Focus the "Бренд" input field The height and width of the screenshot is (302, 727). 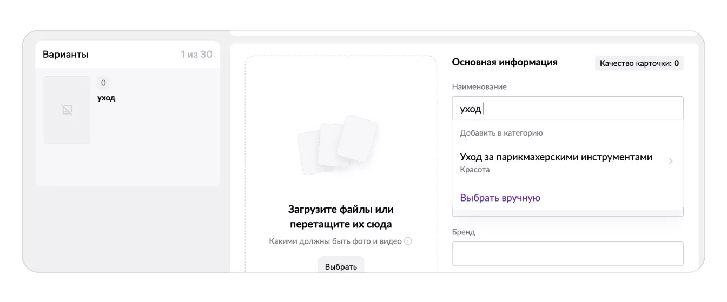[567, 254]
